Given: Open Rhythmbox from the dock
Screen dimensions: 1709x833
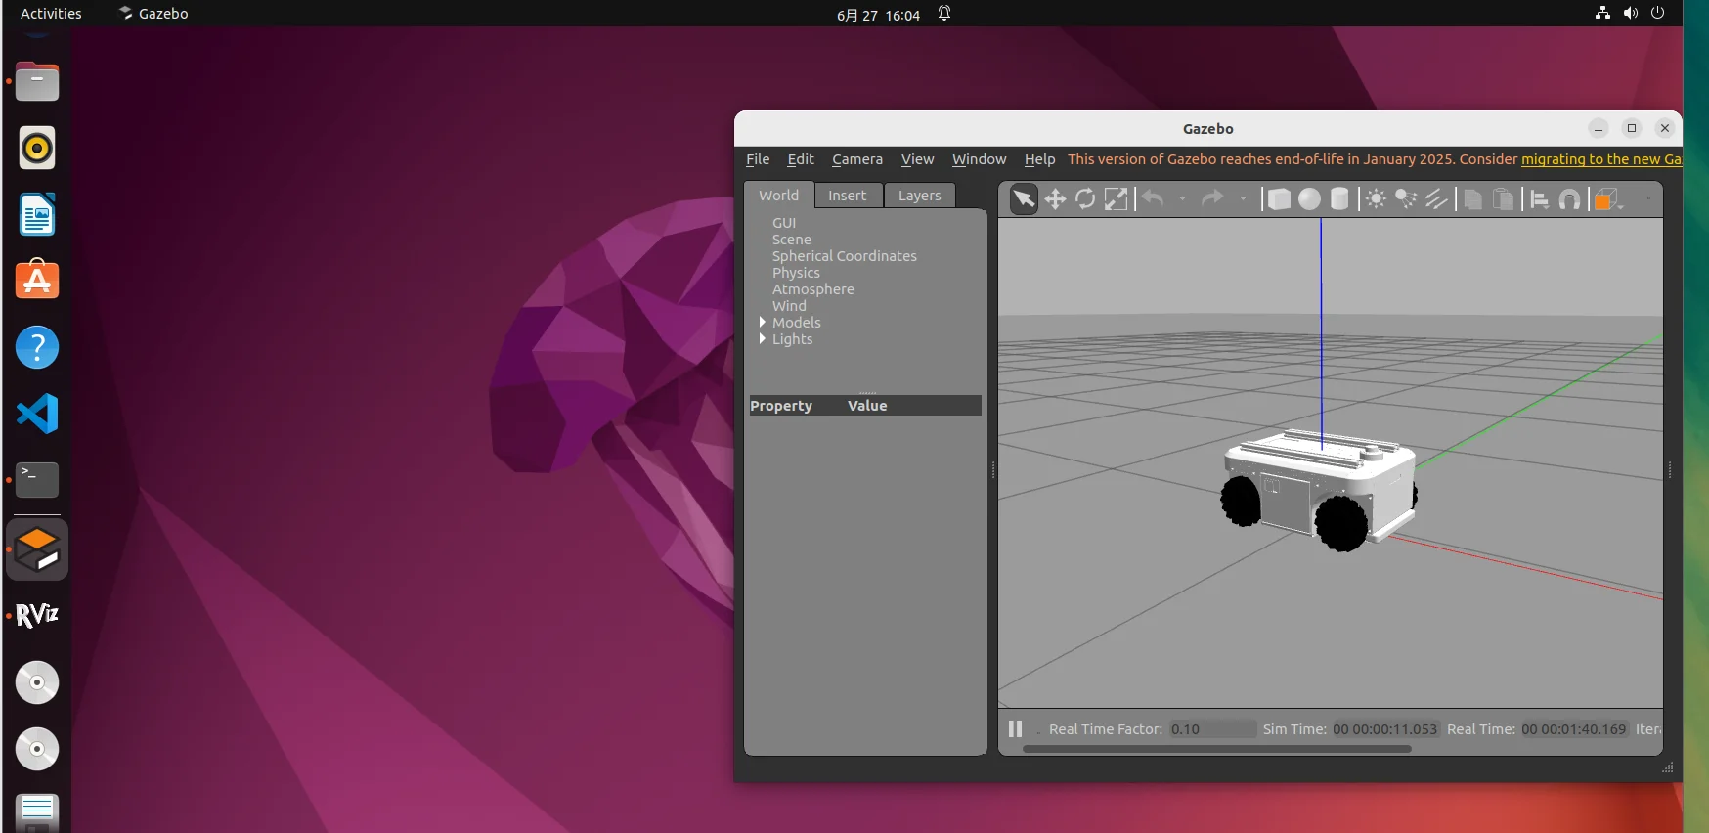Looking at the screenshot, I should [37, 149].
